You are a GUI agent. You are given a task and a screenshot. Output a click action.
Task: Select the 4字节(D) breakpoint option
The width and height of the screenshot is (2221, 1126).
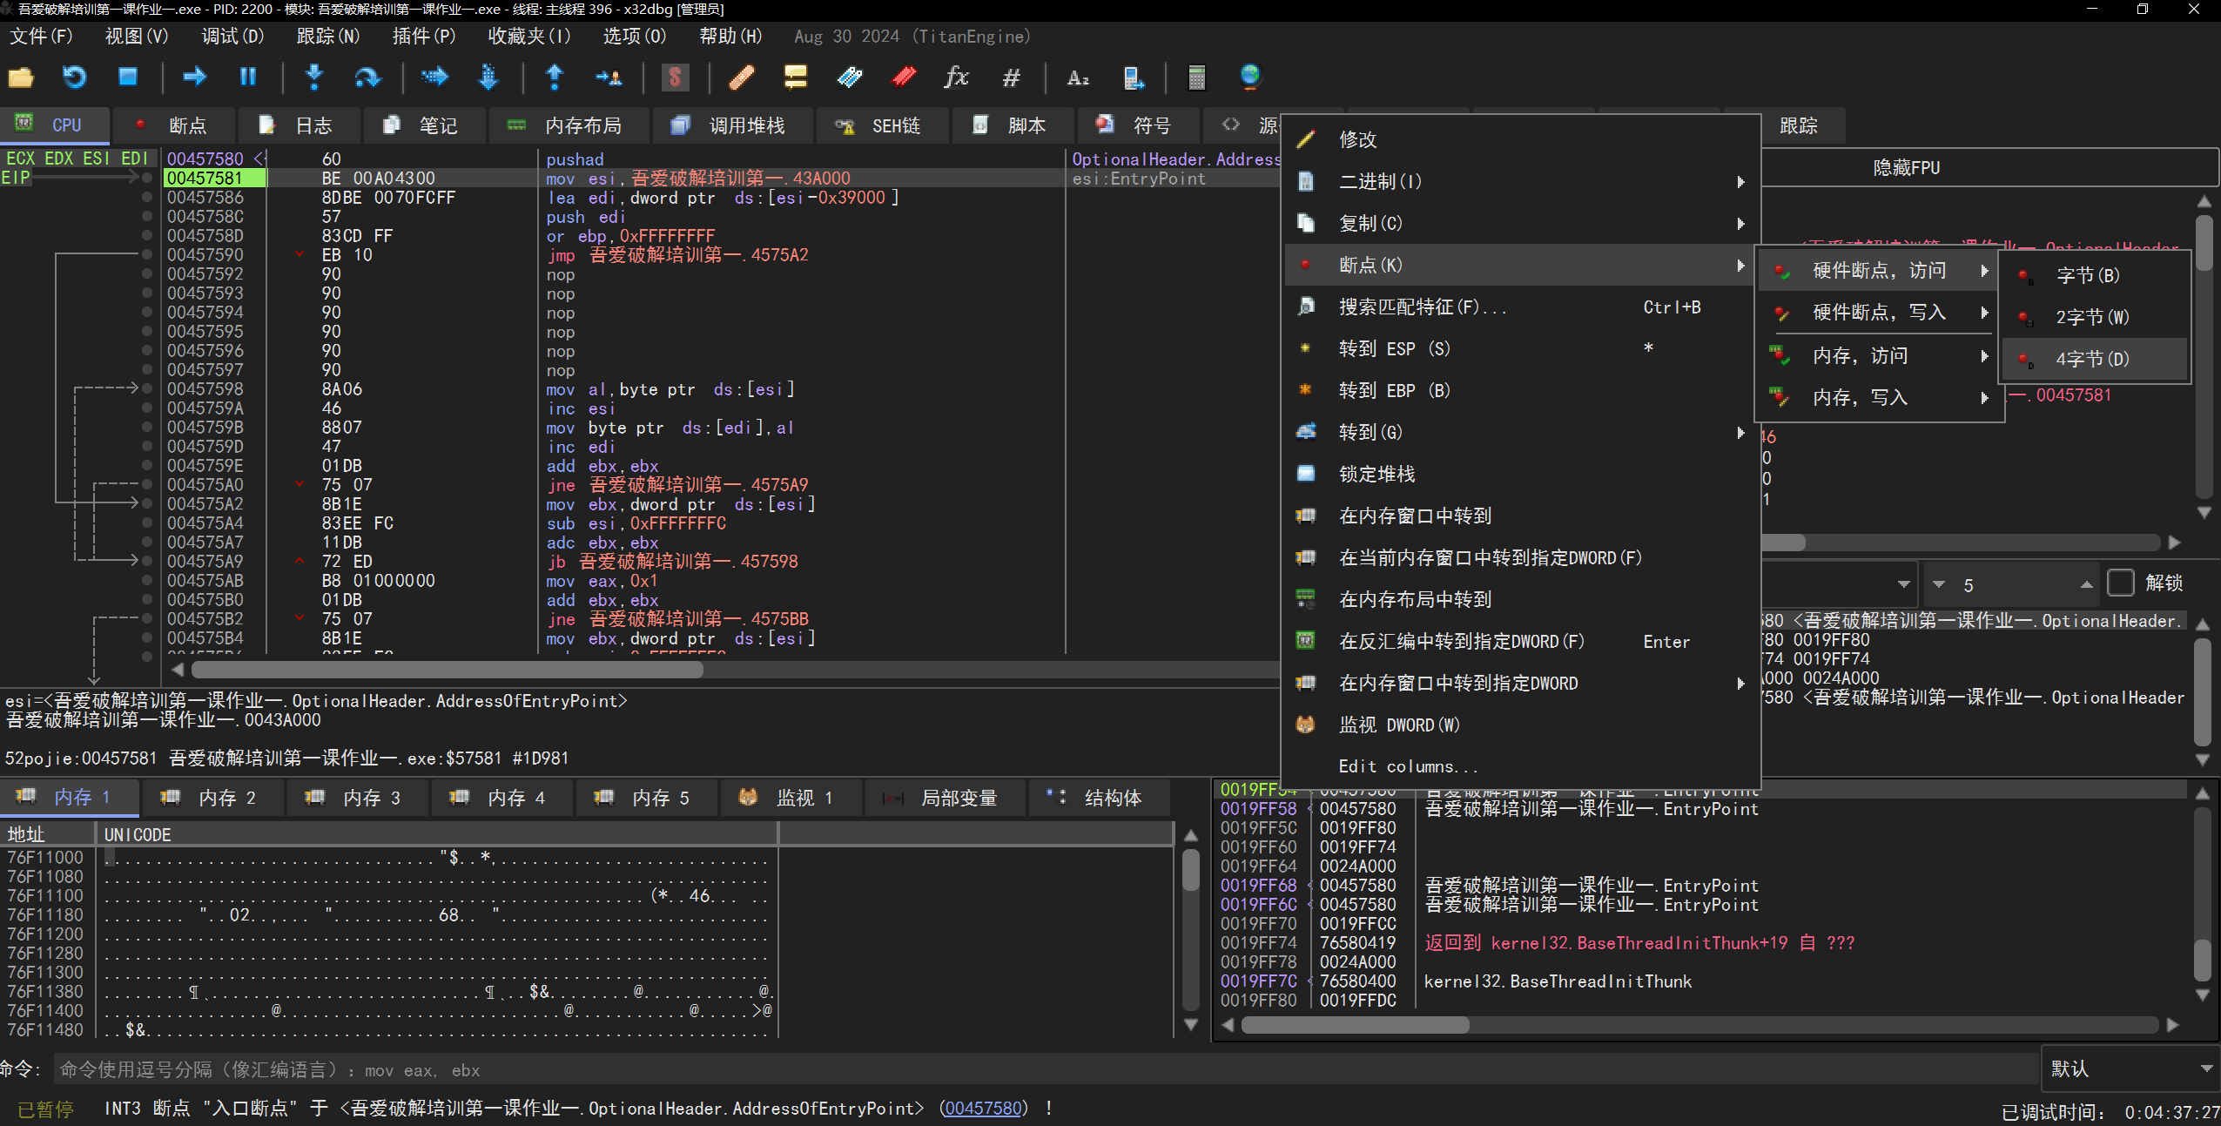point(2096,359)
